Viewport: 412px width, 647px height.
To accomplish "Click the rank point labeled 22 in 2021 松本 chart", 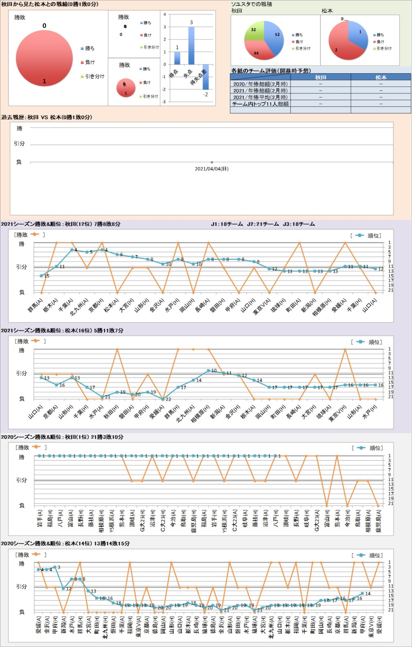I will (163, 399).
